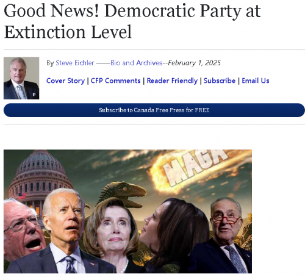Click the small American flag
The height and width of the screenshot is (277, 305).
pyautogui.click(x=22, y=196)
